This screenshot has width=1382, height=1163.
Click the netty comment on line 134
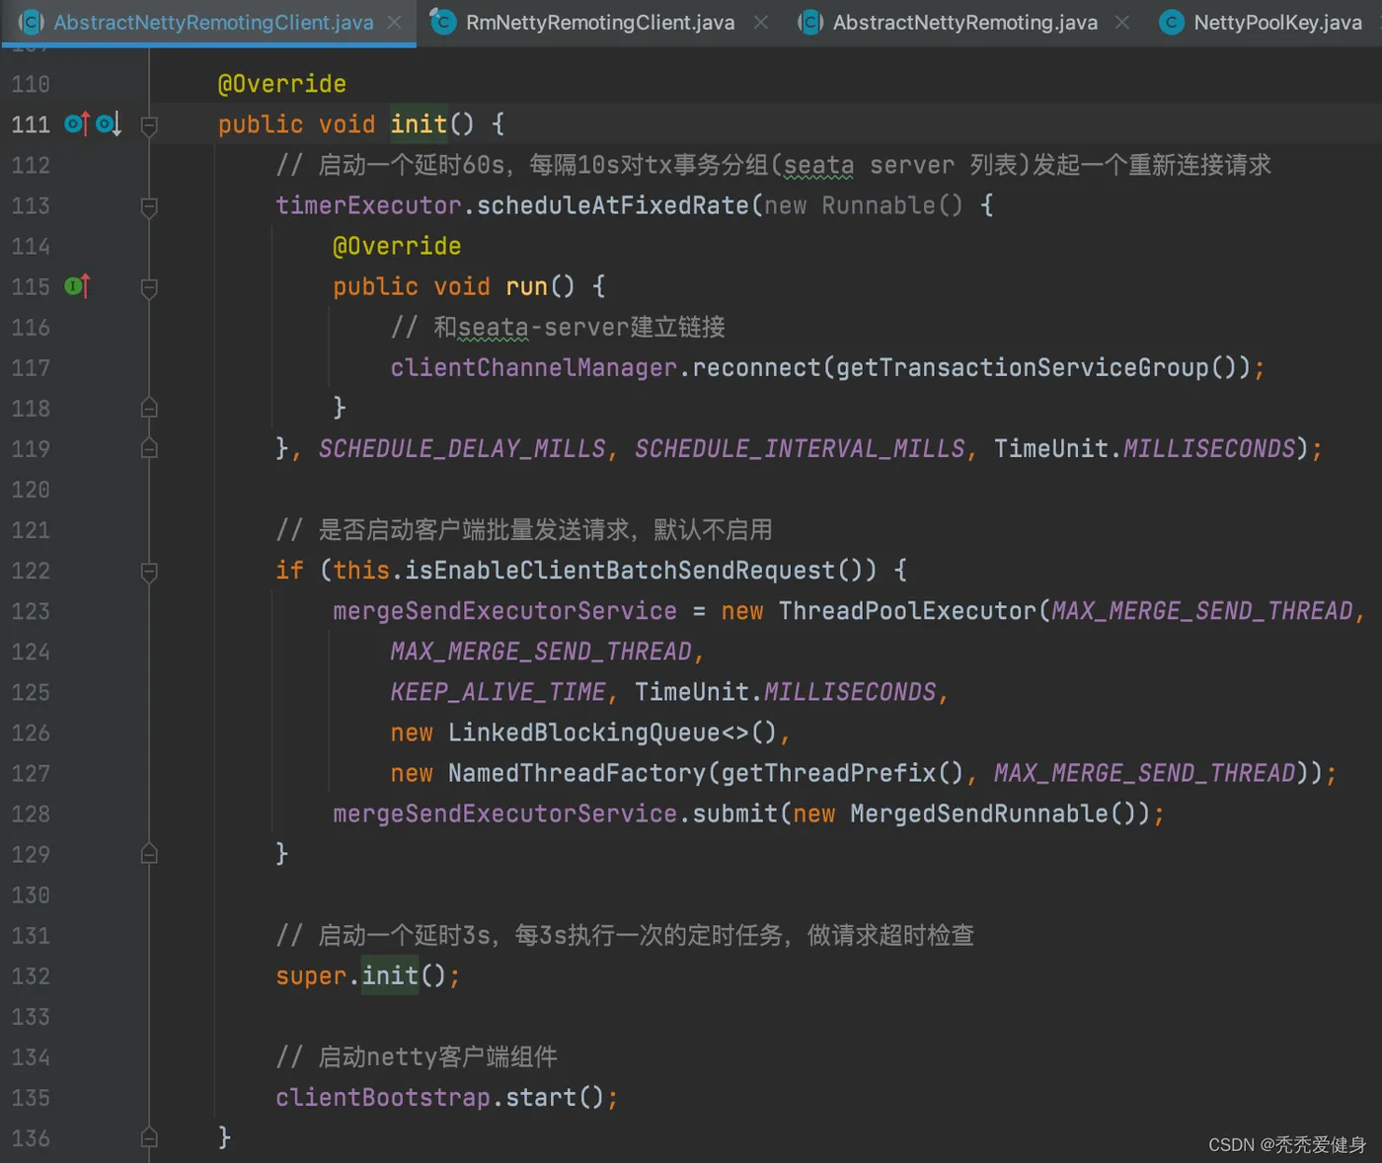pos(417,1056)
